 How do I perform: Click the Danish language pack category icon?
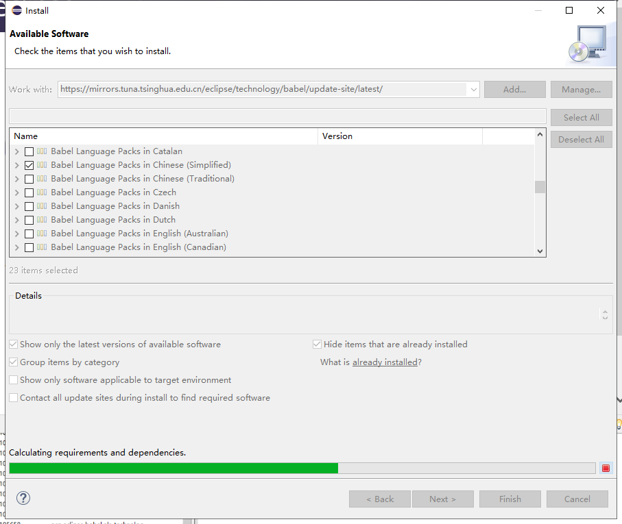coord(42,206)
